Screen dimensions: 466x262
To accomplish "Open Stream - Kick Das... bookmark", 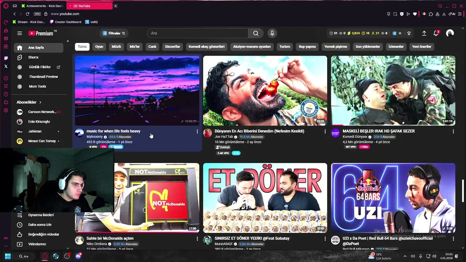I will tap(29, 22).
